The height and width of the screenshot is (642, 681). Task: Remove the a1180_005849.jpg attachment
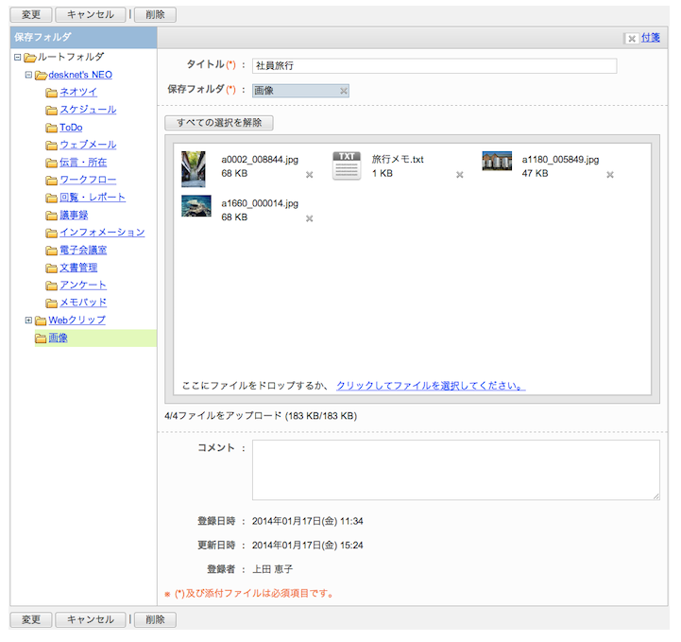610,175
